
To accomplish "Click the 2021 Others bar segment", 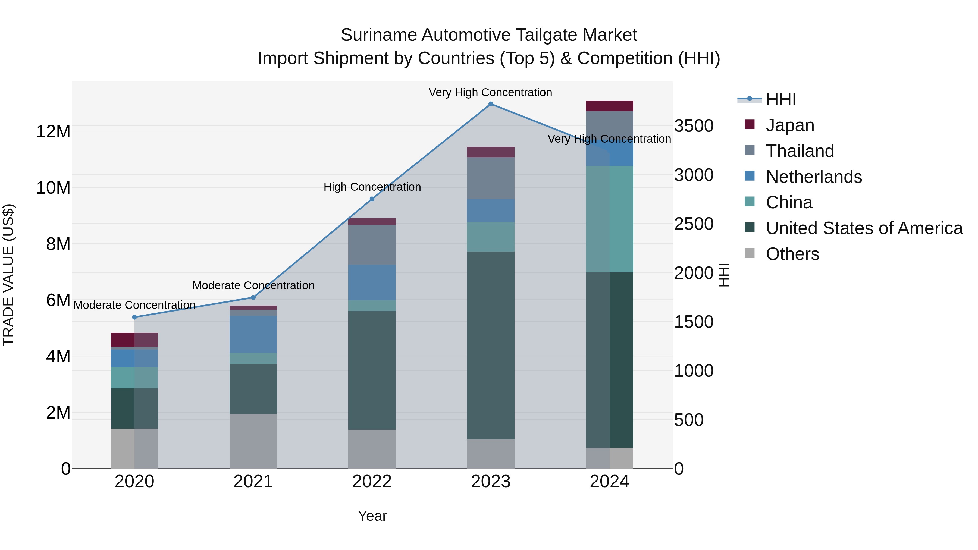I will [x=253, y=441].
